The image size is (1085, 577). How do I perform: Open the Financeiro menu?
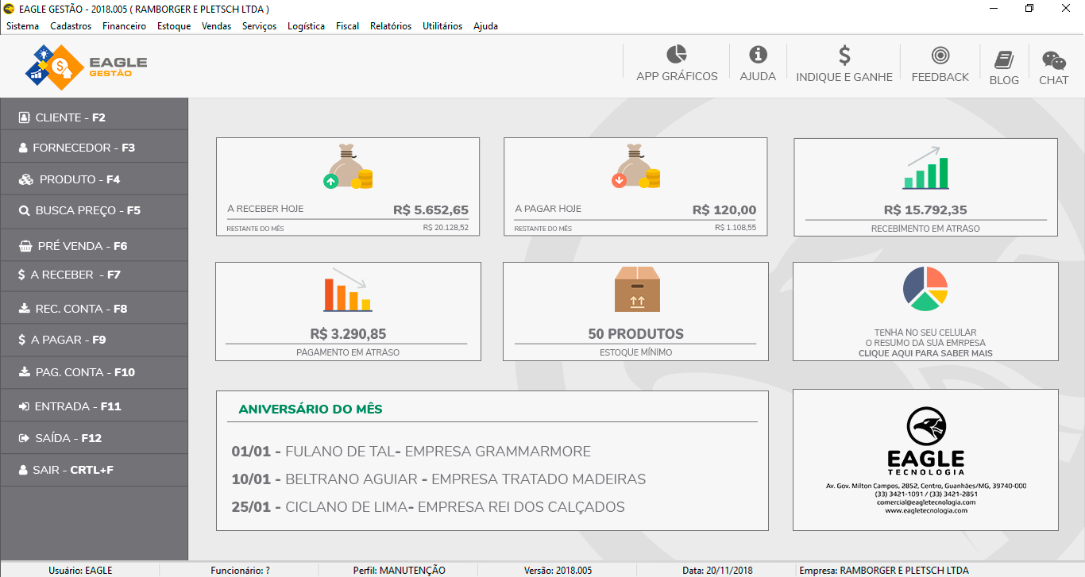(x=125, y=26)
